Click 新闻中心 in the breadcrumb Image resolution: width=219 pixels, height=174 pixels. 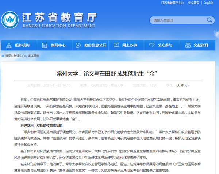pos(19,56)
